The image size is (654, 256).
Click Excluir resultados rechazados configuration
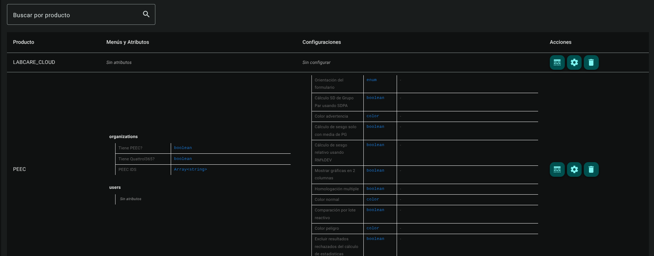(x=336, y=247)
